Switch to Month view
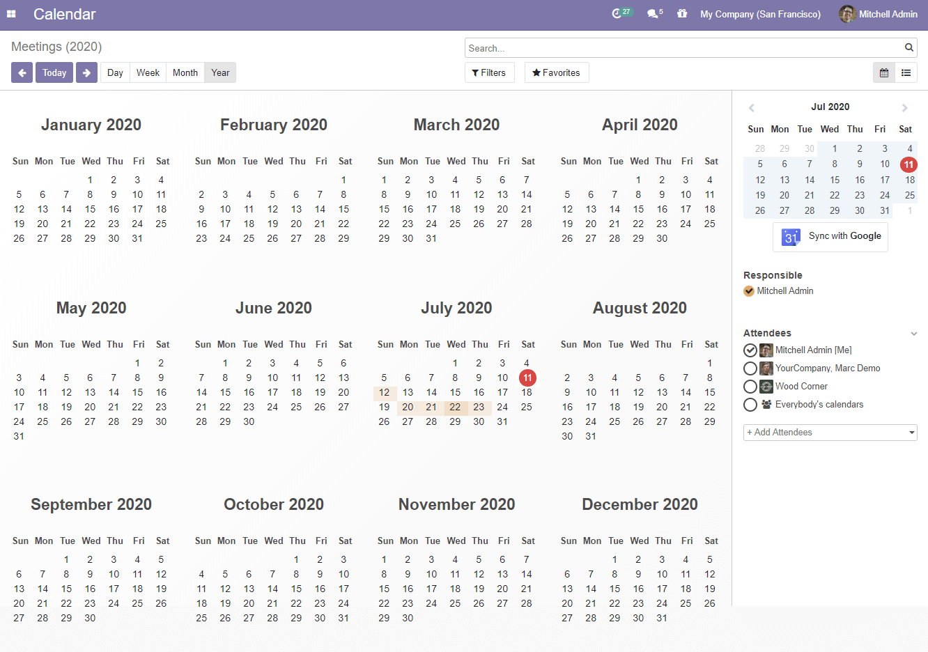Screen dimensions: 928x652 (185, 72)
